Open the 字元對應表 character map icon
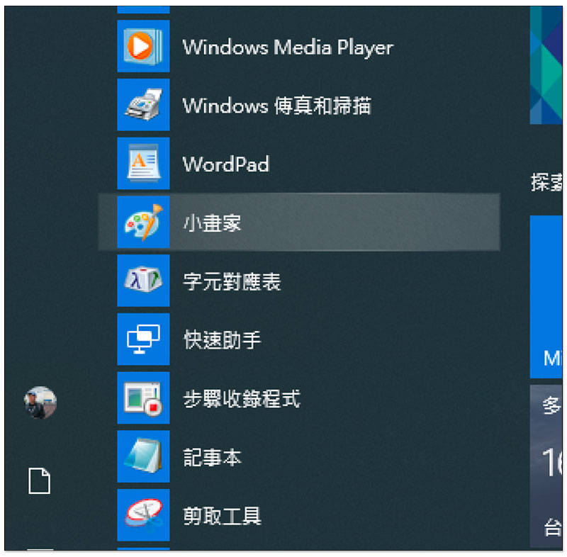Viewport: 567px width, 557px height. click(x=143, y=281)
